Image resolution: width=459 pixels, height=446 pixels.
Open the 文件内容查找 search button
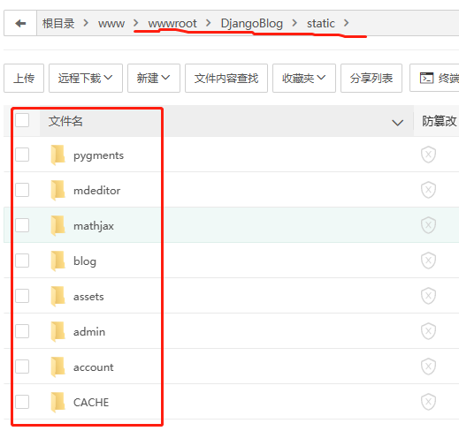tap(226, 78)
